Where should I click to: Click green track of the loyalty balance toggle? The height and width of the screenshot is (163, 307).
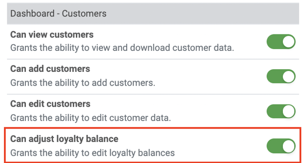(x=274, y=146)
